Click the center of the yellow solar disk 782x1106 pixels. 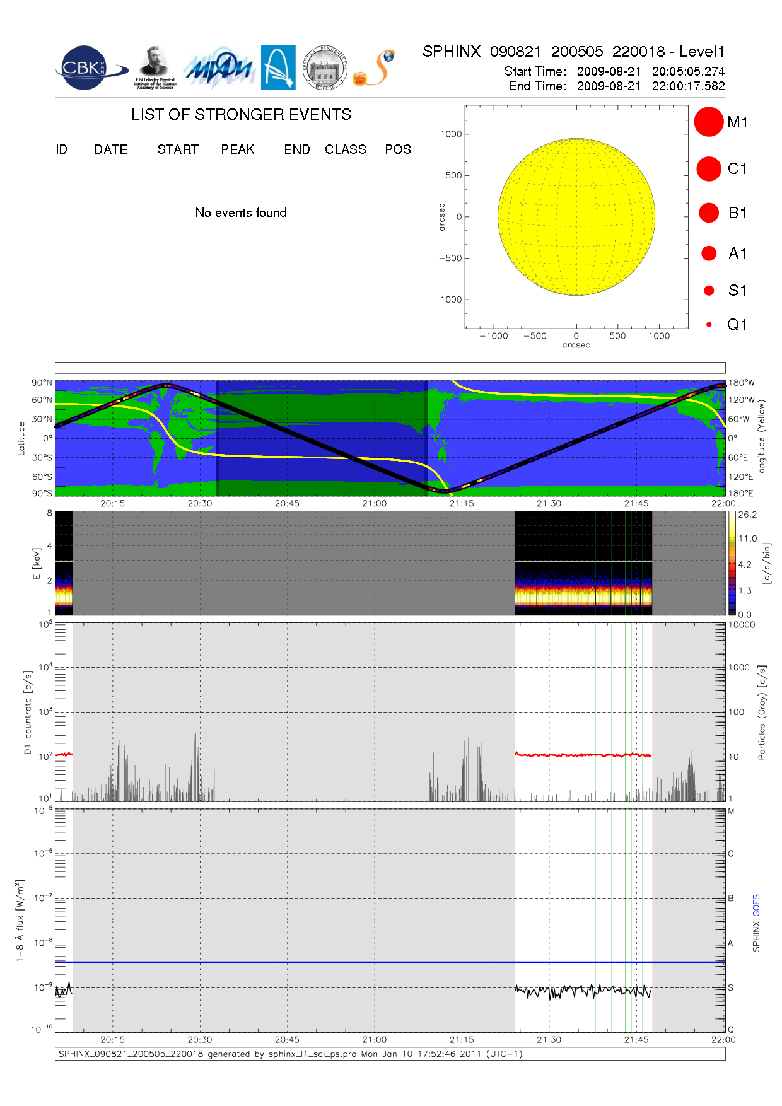(576, 217)
